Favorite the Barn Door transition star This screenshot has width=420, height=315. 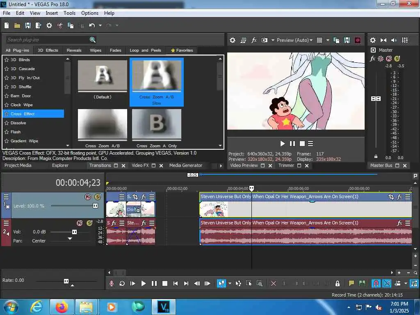coord(7,96)
